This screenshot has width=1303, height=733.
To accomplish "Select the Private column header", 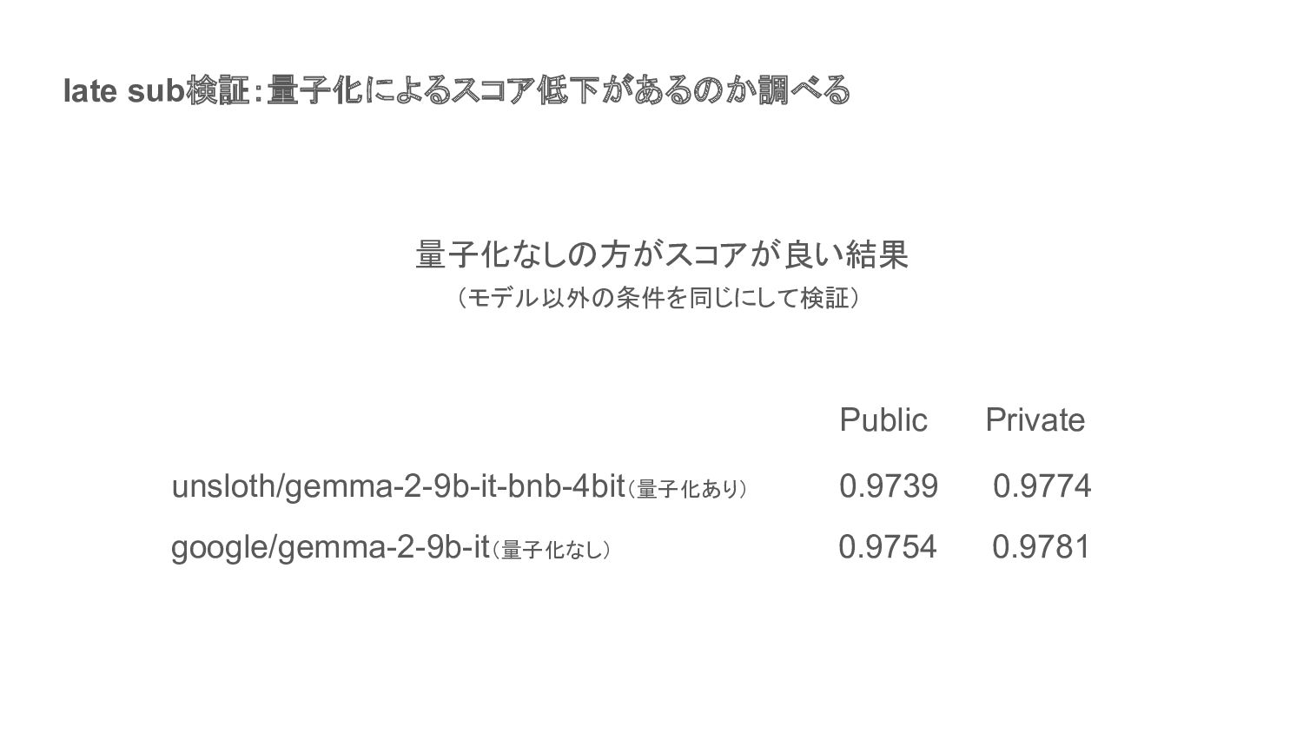I will click(x=1035, y=420).
